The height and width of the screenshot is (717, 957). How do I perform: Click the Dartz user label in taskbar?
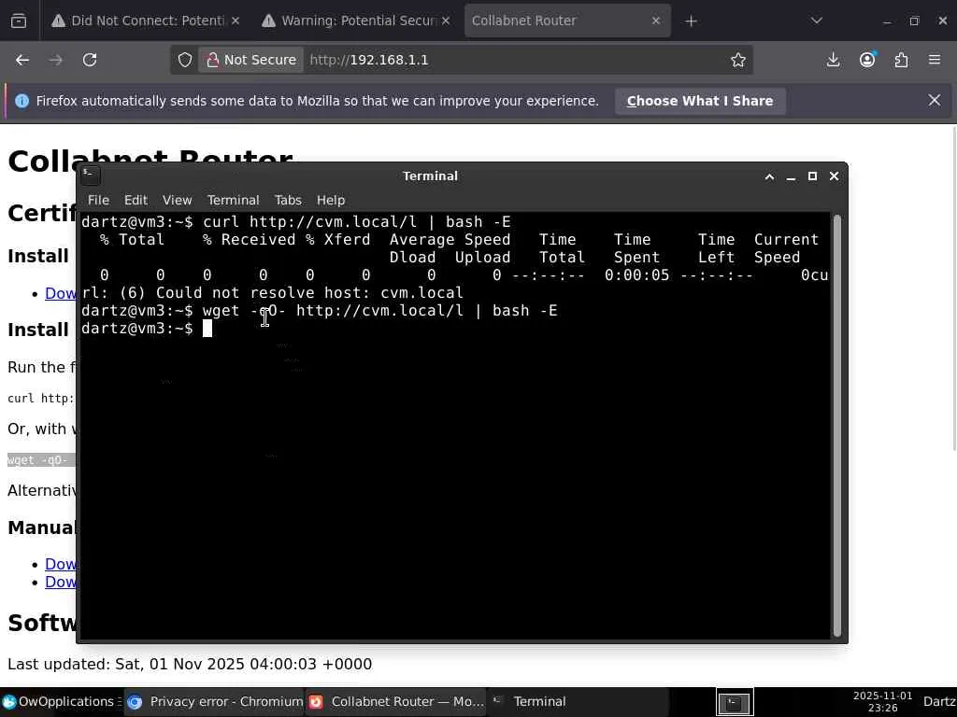pyautogui.click(x=939, y=702)
